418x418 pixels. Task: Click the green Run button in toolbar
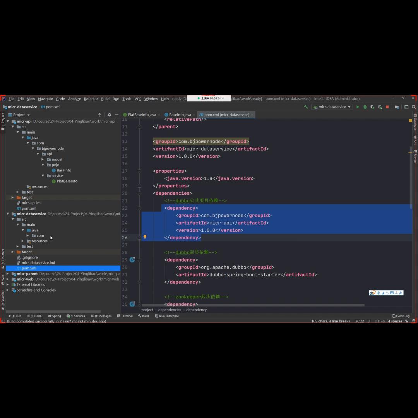tap(358, 107)
